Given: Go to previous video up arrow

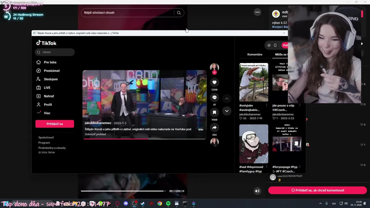Looking at the screenshot, I should click(227, 99).
